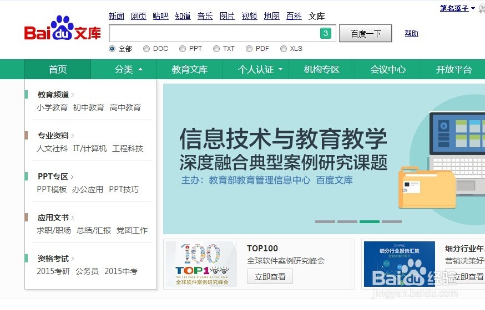Open the 百科 encyclopedia link
This screenshot has height=310, width=485.
click(294, 16)
